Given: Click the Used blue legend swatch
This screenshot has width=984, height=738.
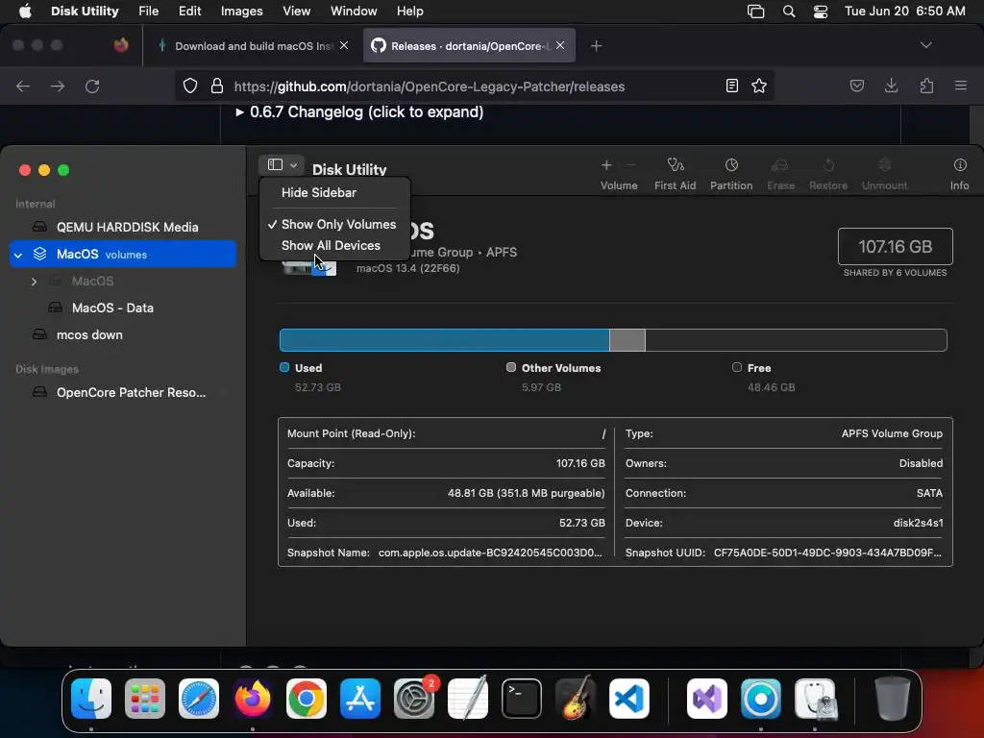Looking at the screenshot, I should click(x=284, y=367).
